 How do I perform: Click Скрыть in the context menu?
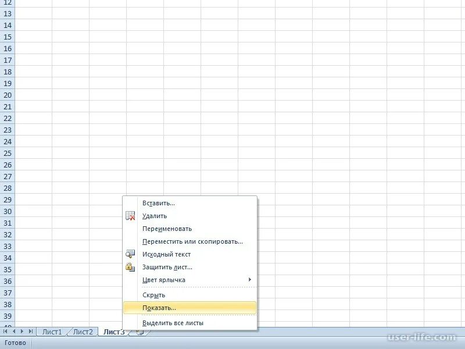click(190, 295)
